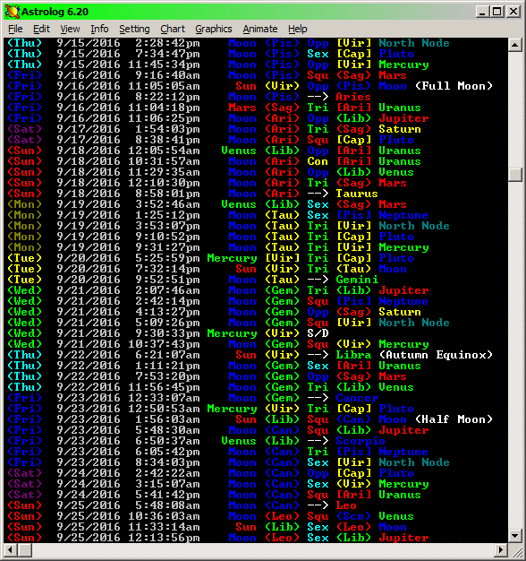Click Mars in the 9:16:40am row
Image resolution: width=526 pixels, height=561 pixels.
[x=393, y=75]
